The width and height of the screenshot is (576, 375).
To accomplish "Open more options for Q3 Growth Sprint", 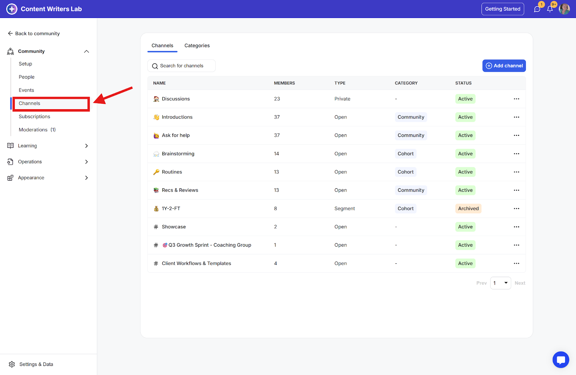I will tap(517, 245).
